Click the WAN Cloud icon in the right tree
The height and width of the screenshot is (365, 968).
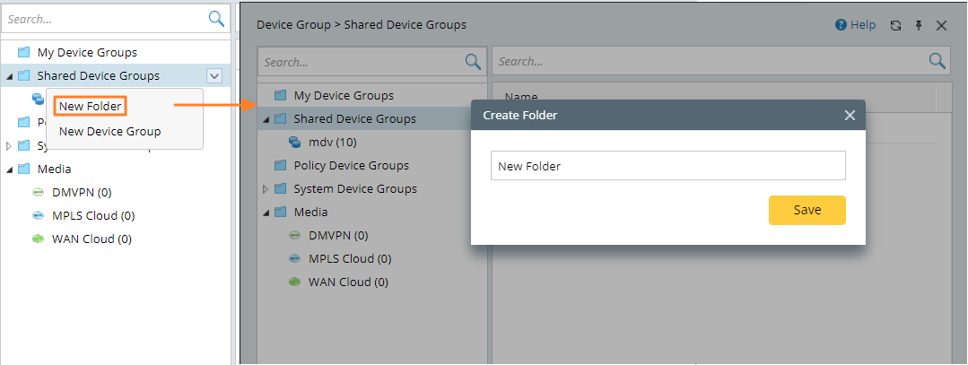(295, 282)
